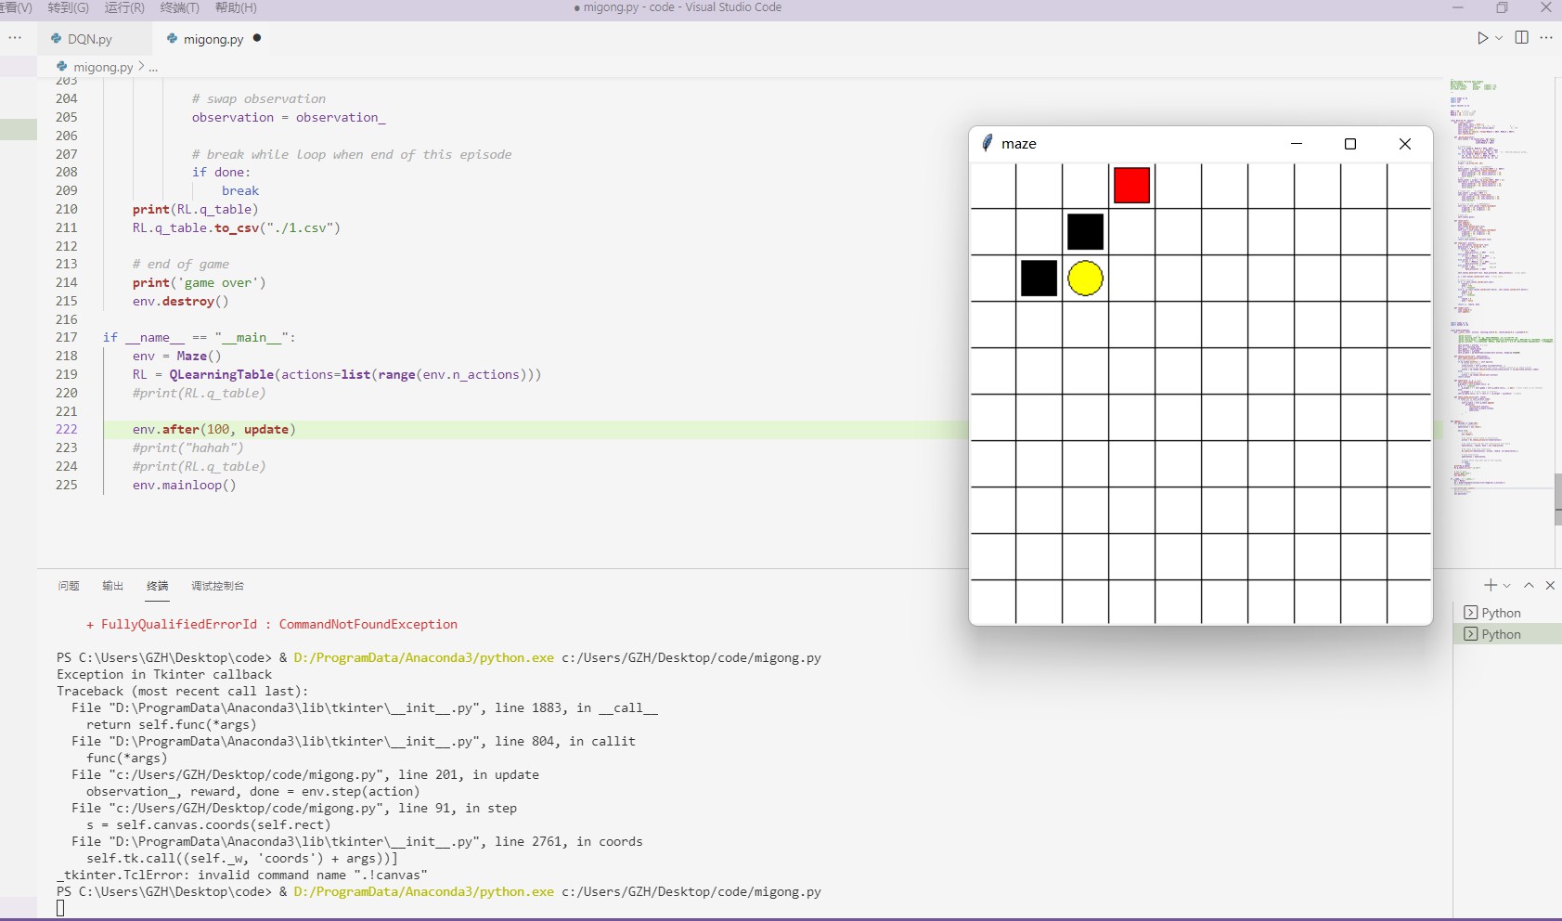This screenshot has width=1562, height=921.
Task: Open the run options dropdown arrow
Action: pos(1498,38)
